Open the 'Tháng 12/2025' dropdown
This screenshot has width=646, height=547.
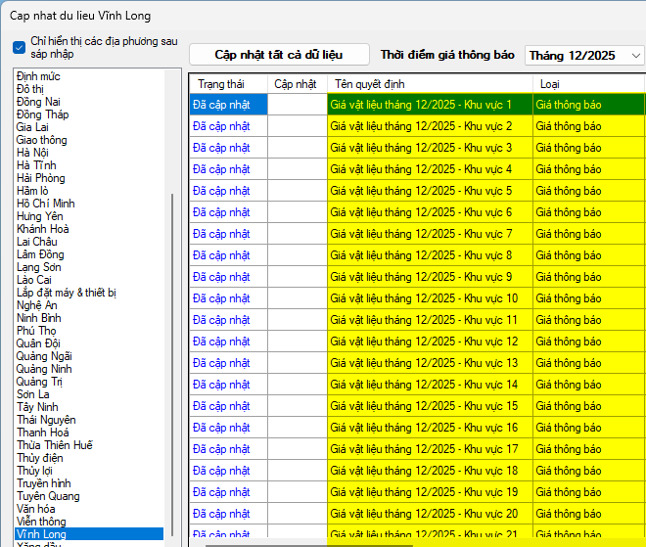(x=583, y=56)
